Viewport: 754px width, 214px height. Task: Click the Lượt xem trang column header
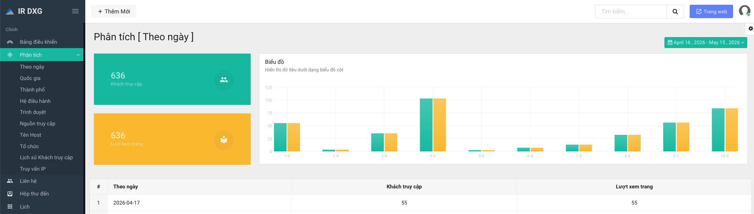pos(634,187)
